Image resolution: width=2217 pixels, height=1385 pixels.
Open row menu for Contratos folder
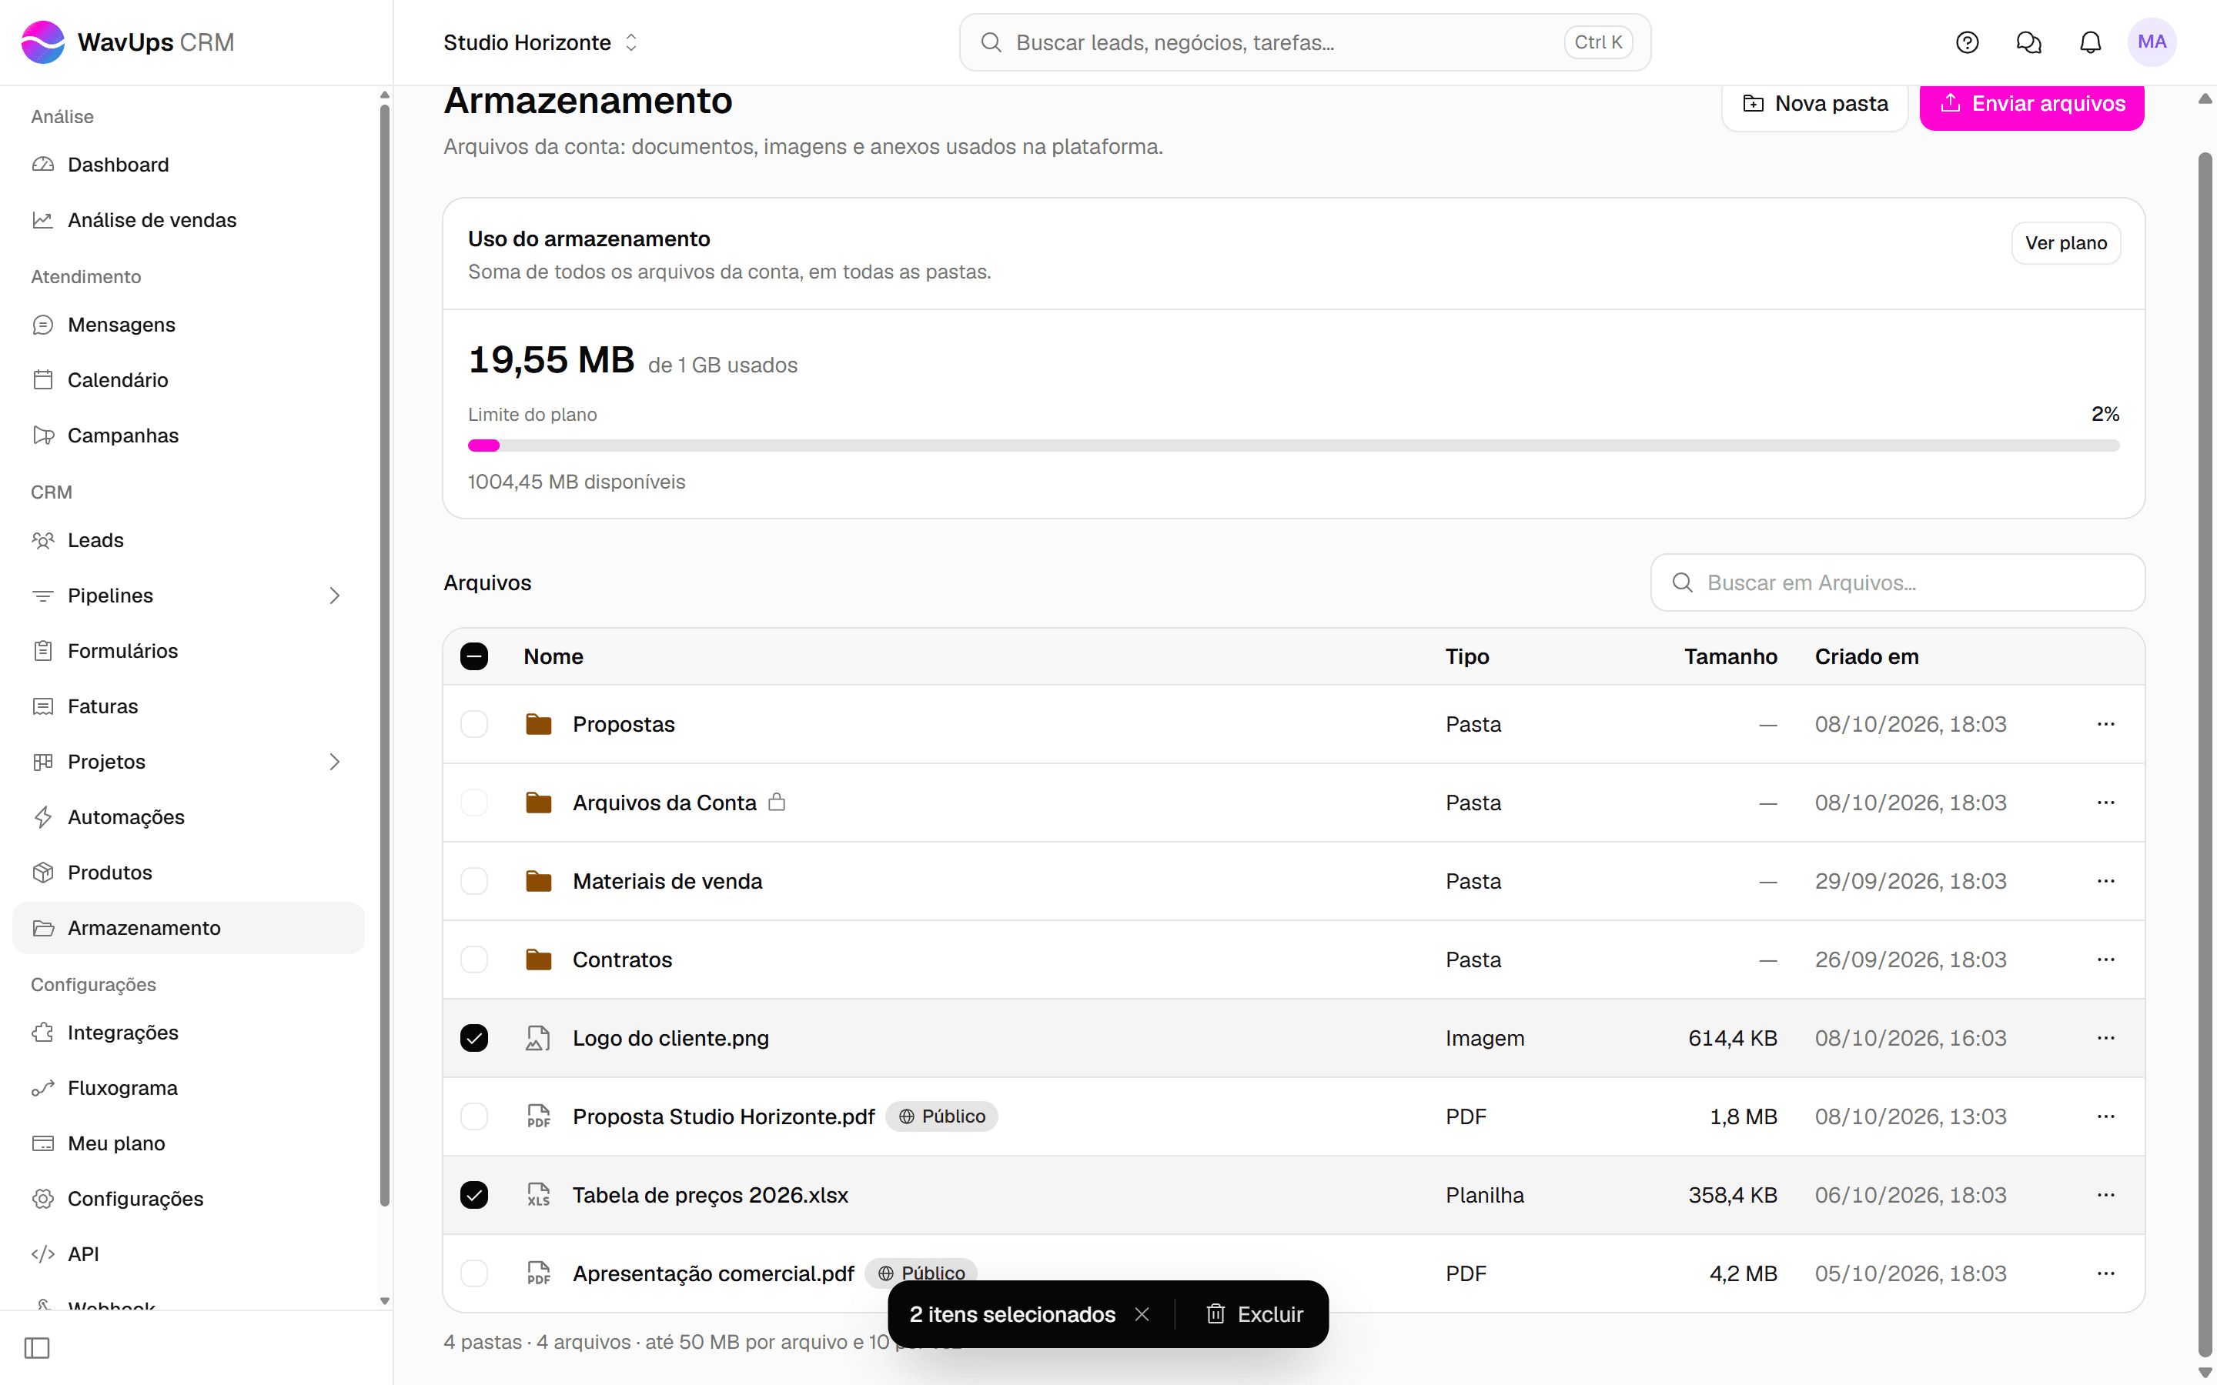(2105, 959)
